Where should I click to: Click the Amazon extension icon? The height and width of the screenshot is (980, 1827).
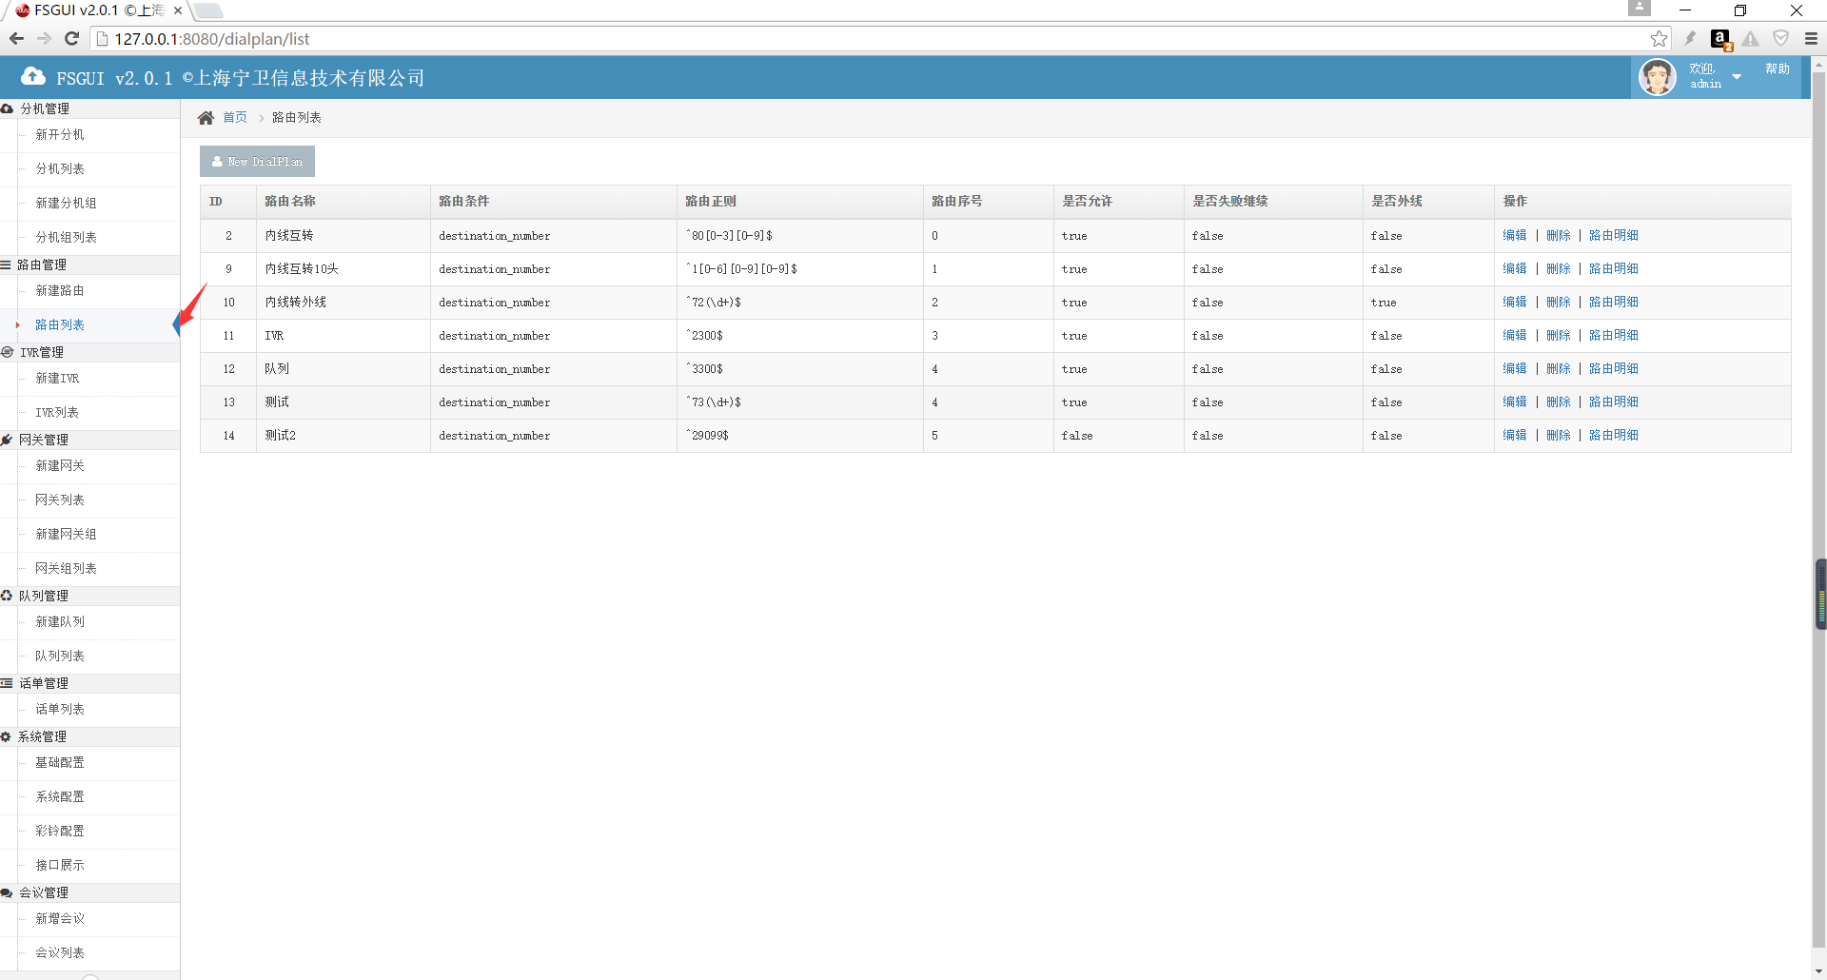coord(1720,39)
